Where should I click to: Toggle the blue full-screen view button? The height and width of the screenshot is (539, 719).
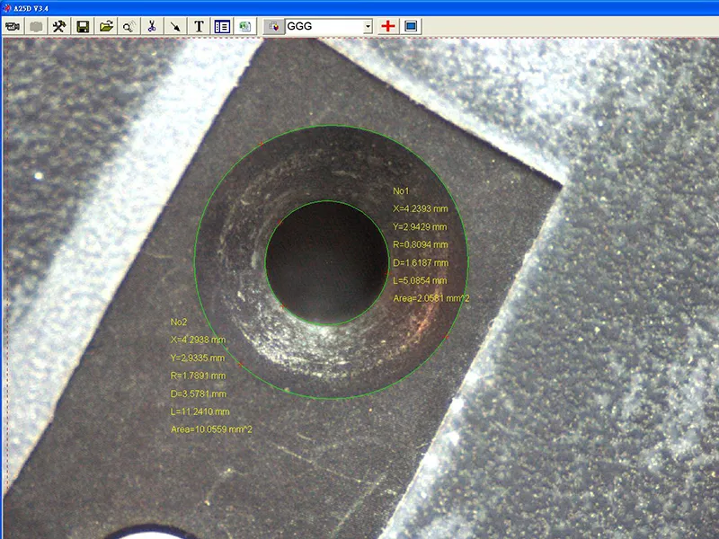click(411, 27)
